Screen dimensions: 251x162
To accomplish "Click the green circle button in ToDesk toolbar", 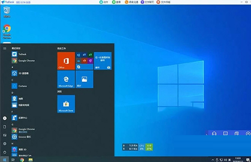I will [x=116, y=2].
